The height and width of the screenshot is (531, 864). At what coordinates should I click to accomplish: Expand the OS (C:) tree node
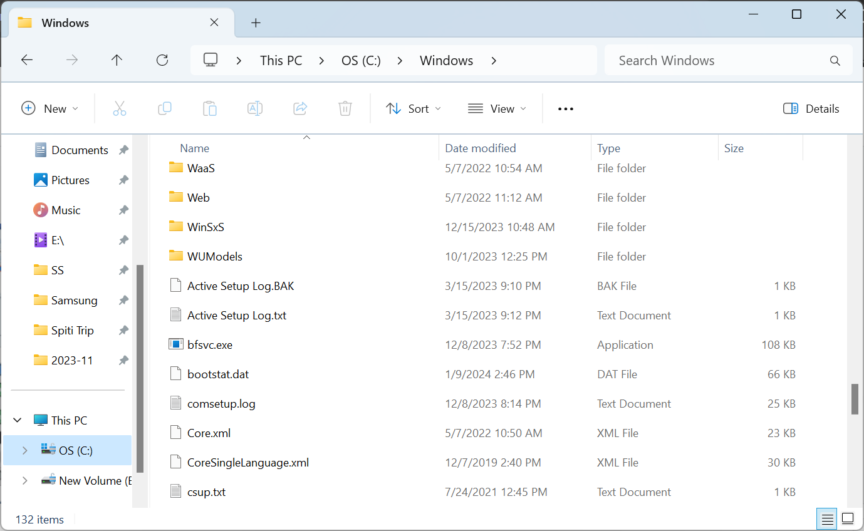click(x=24, y=450)
